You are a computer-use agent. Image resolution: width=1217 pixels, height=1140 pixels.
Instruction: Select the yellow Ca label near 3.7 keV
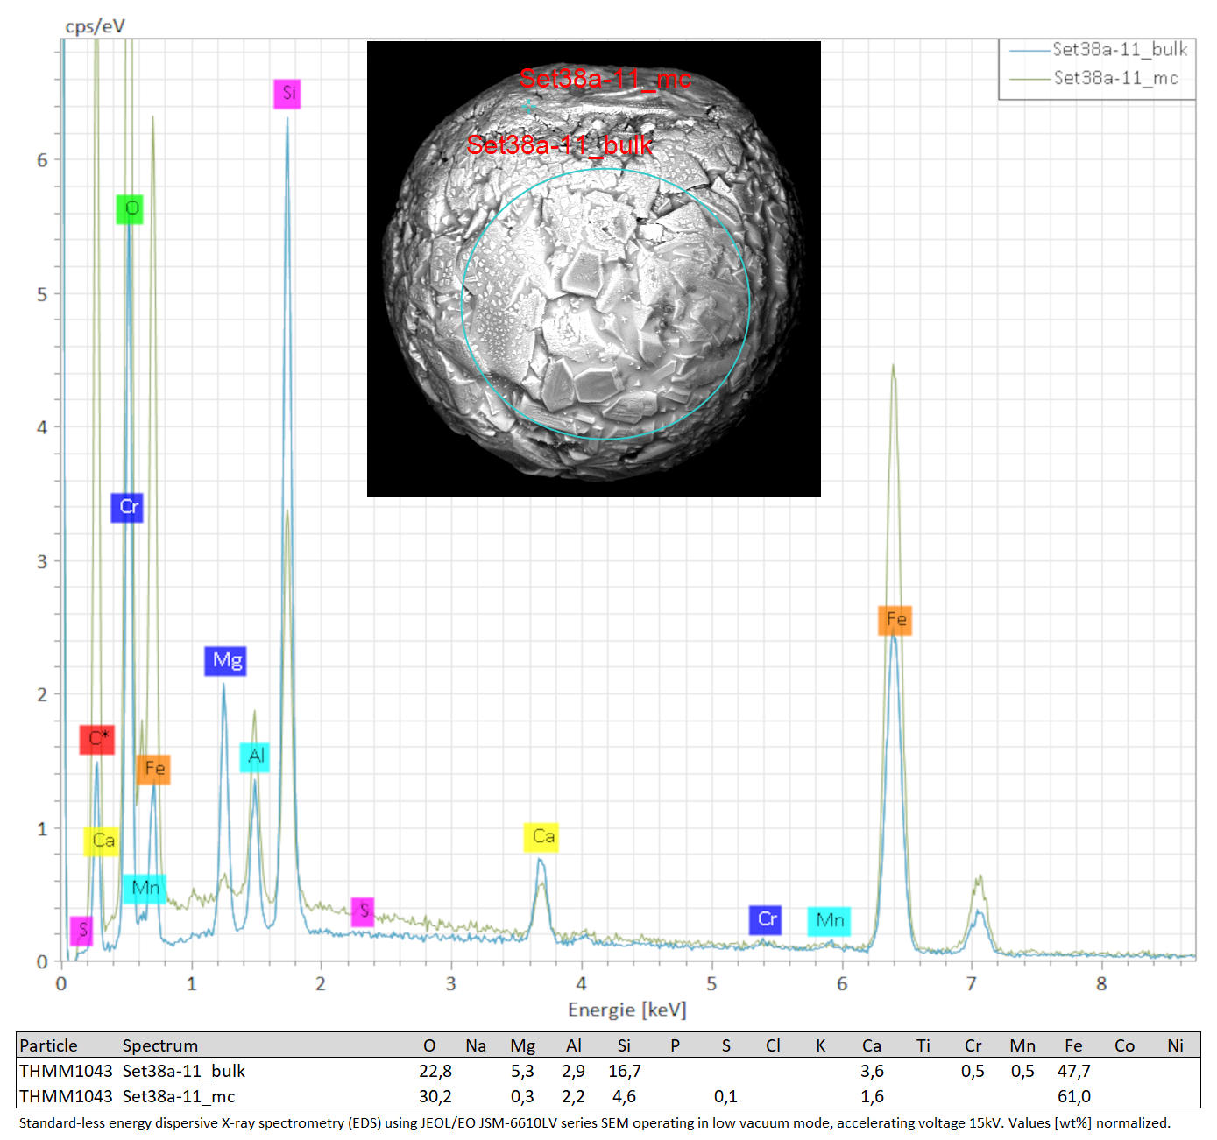[541, 837]
